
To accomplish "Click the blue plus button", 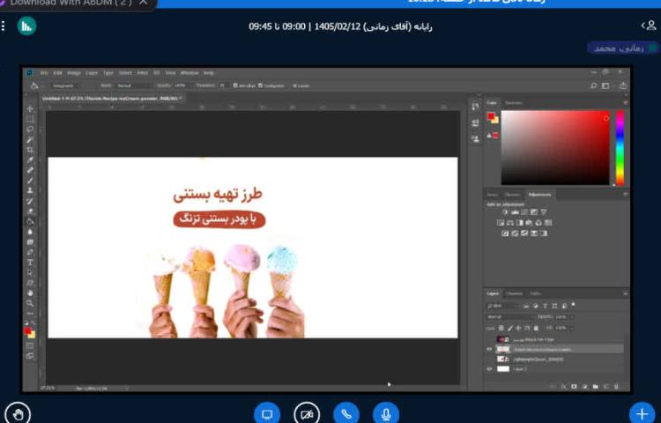I will (642, 413).
